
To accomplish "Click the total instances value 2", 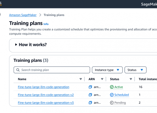I will point(139,103).
